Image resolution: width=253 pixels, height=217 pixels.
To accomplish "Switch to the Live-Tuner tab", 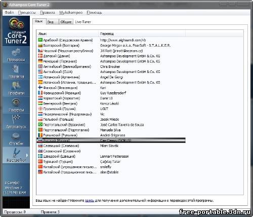I will (x=83, y=22).
